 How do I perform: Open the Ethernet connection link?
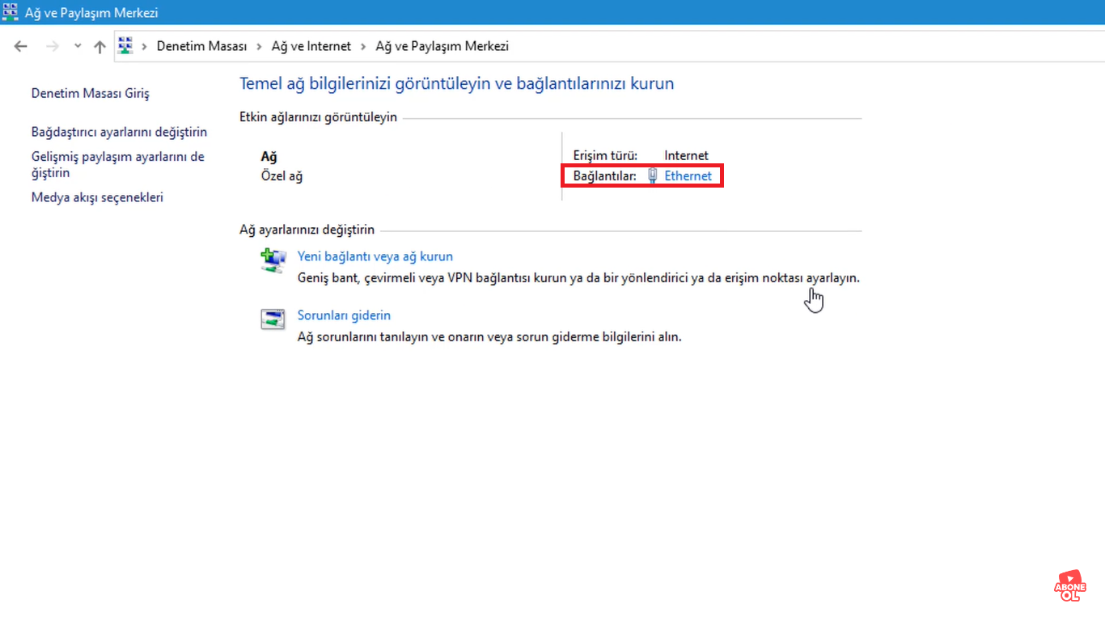coord(688,175)
